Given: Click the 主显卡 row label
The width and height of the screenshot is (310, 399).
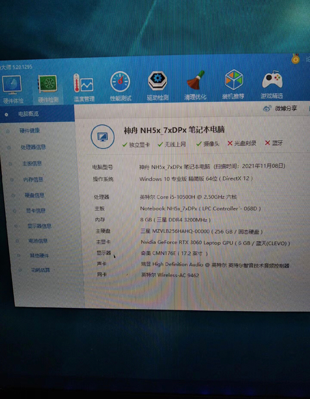Looking at the screenshot, I should tap(103, 242).
